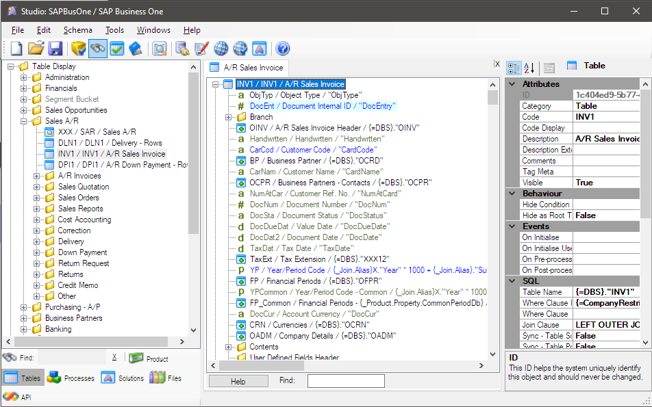This screenshot has height=407, width=652.
Task: Click the property pages icon
Action: coord(549,68)
